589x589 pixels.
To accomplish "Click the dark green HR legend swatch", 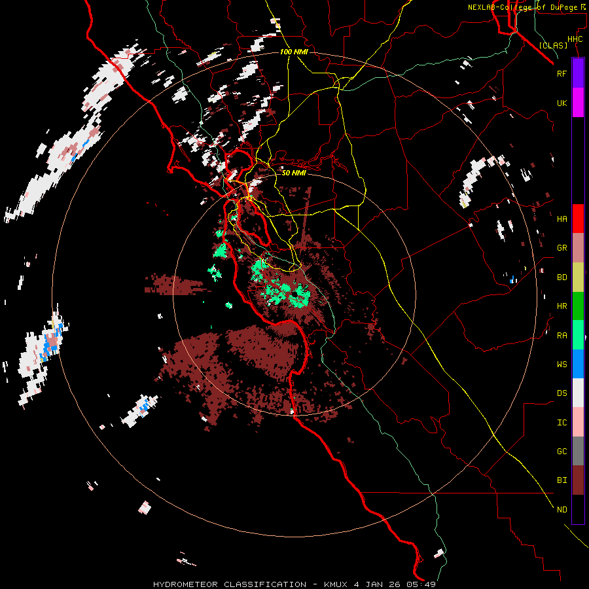I will [x=578, y=306].
